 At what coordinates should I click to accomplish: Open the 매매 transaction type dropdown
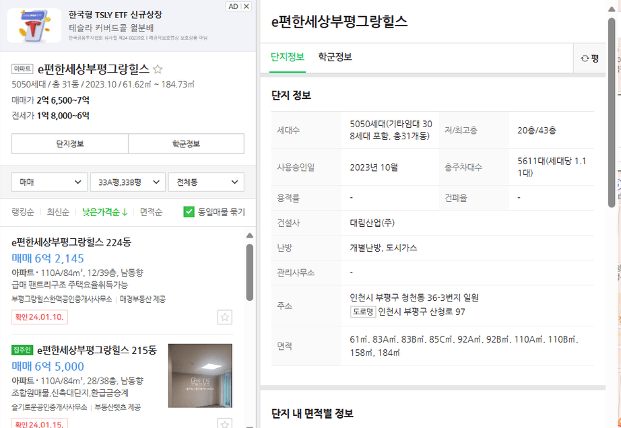(50, 182)
